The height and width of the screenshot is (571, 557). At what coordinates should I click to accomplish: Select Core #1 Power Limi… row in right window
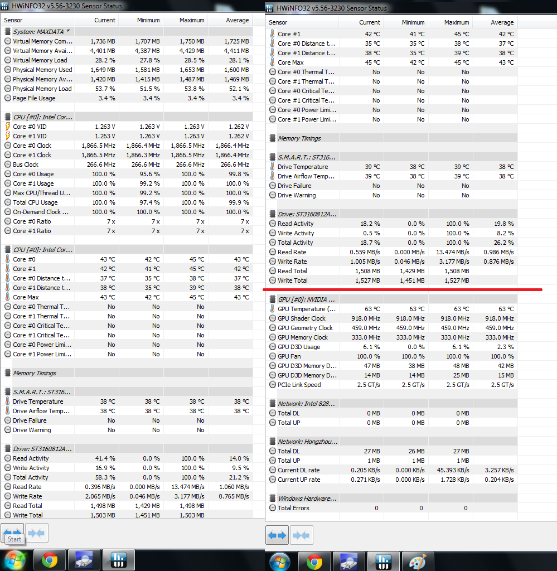click(x=392, y=119)
